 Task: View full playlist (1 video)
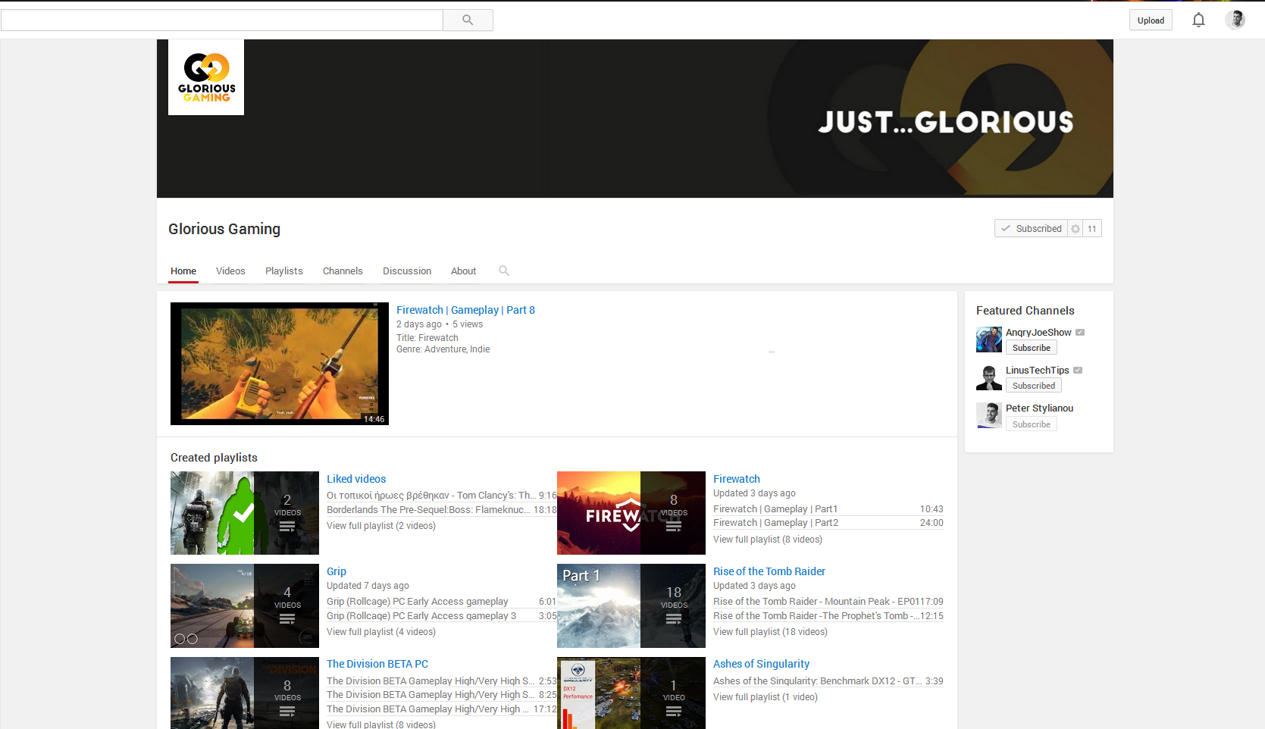coord(766,697)
